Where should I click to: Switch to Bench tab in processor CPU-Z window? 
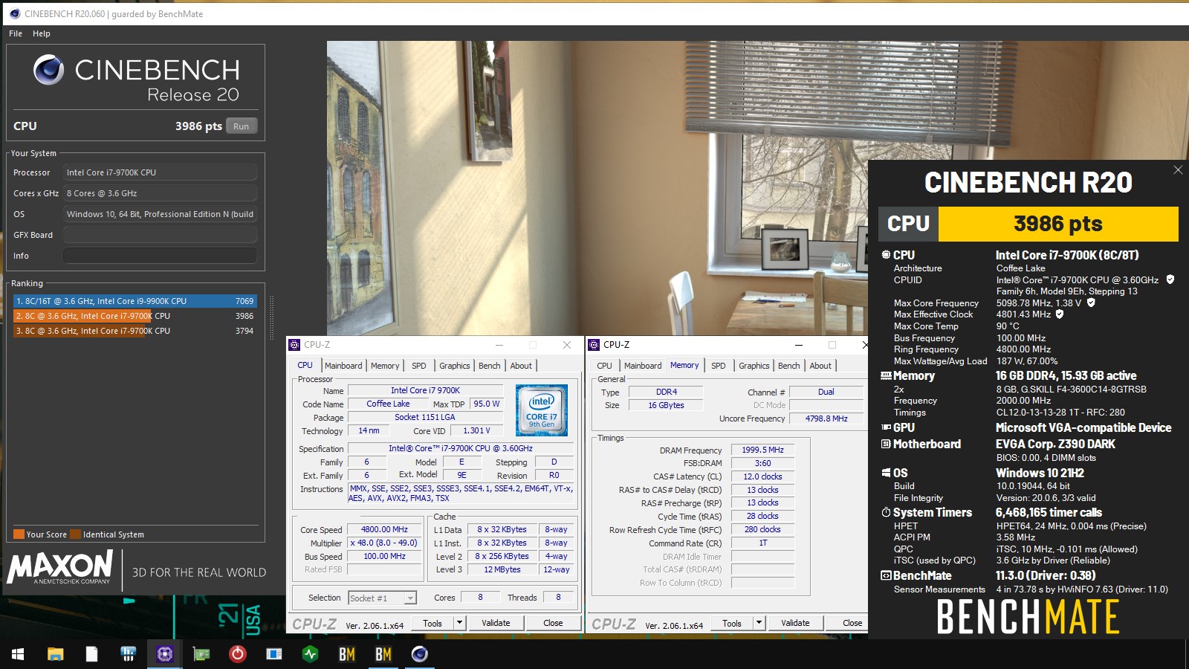[x=489, y=366]
